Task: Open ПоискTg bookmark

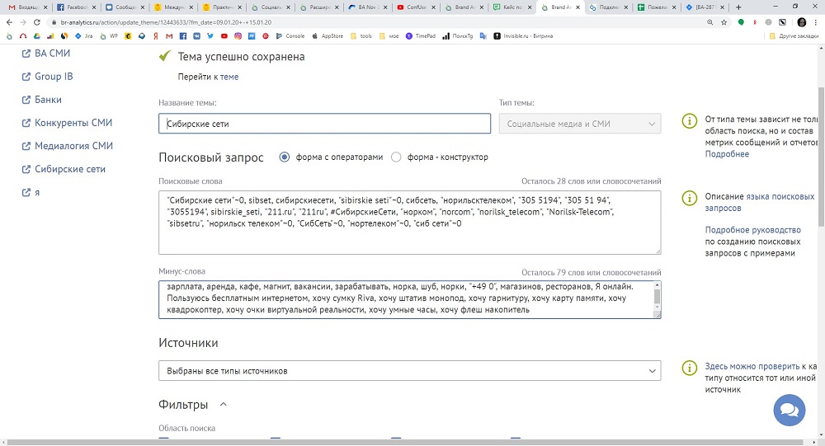Action: (x=458, y=36)
